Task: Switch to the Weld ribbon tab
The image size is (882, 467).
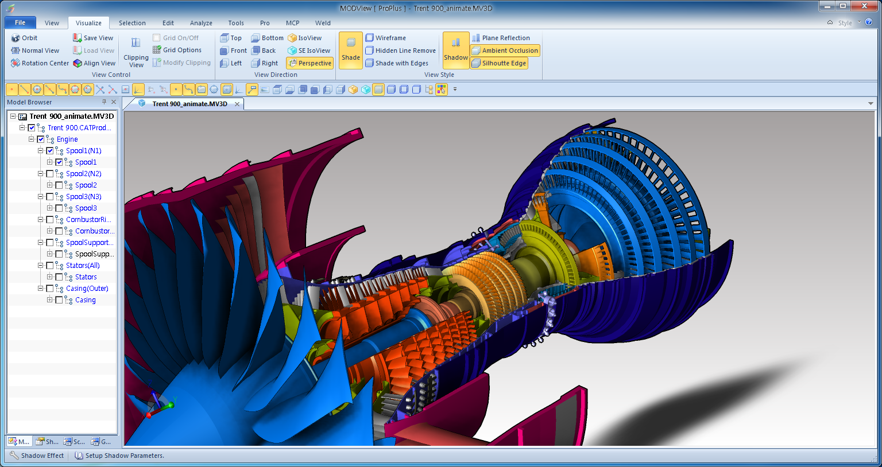Action: point(323,23)
